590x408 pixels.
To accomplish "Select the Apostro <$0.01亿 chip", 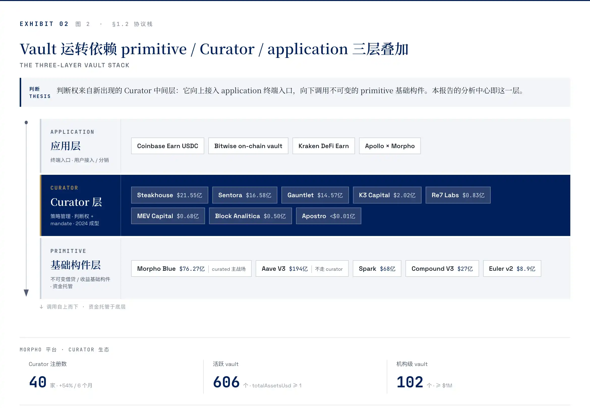I will [329, 216].
